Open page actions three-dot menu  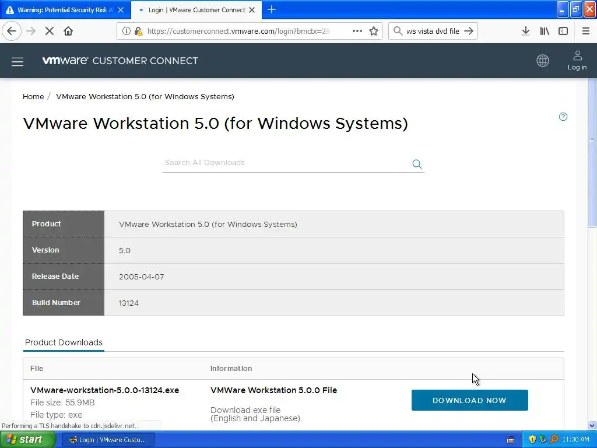(x=357, y=31)
